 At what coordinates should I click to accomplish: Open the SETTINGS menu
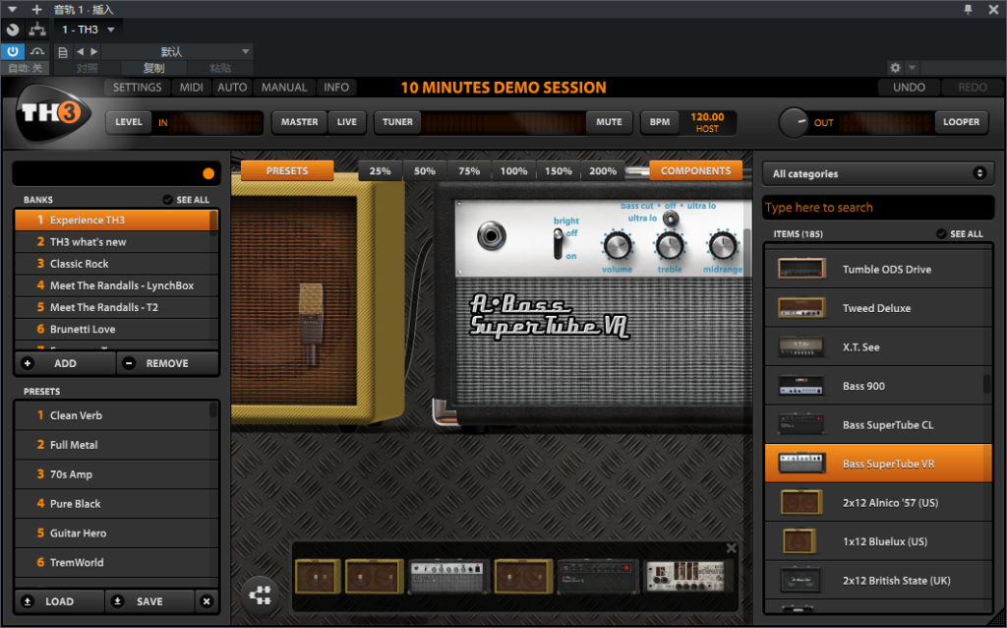(138, 88)
